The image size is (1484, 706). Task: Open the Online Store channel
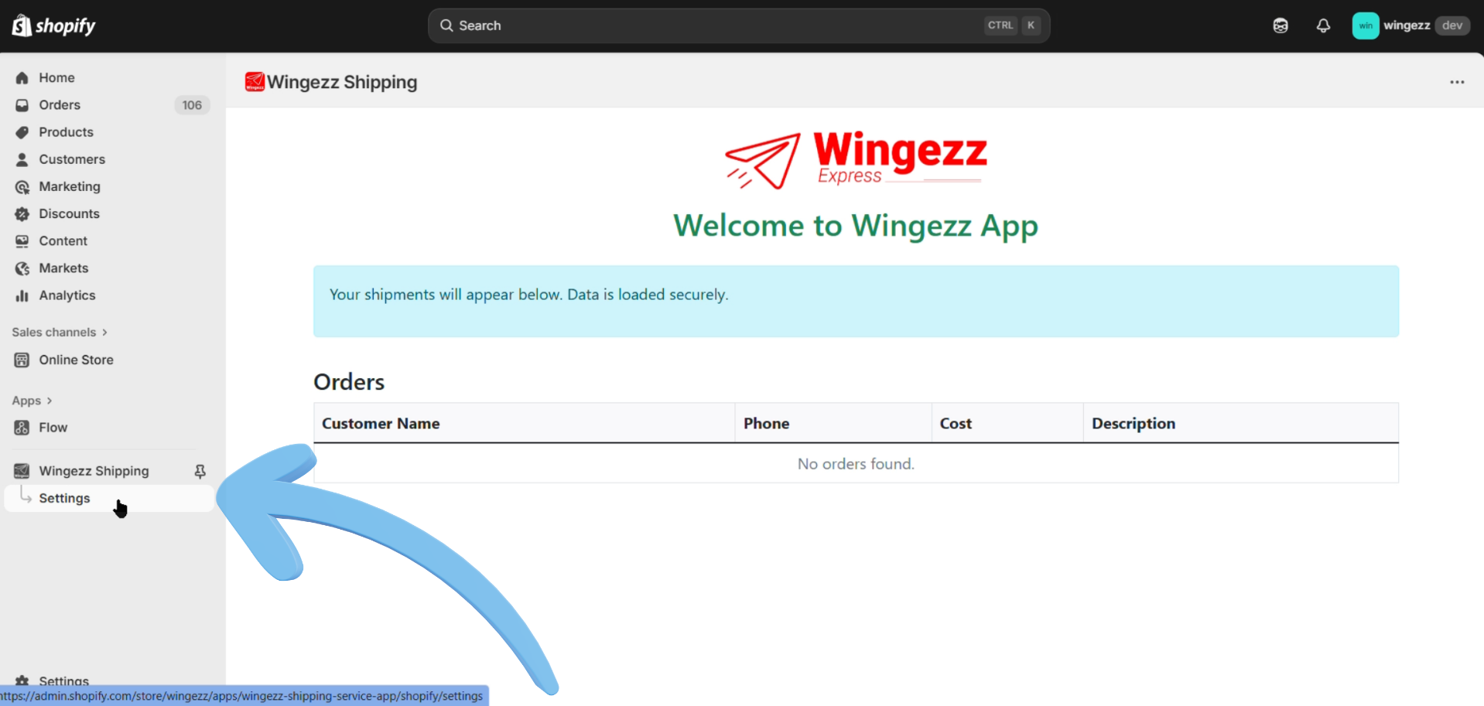click(x=76, y=360)
